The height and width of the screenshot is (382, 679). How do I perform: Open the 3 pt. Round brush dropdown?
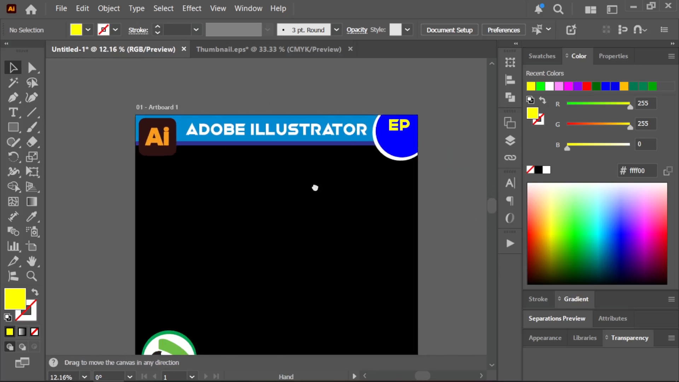336,30
